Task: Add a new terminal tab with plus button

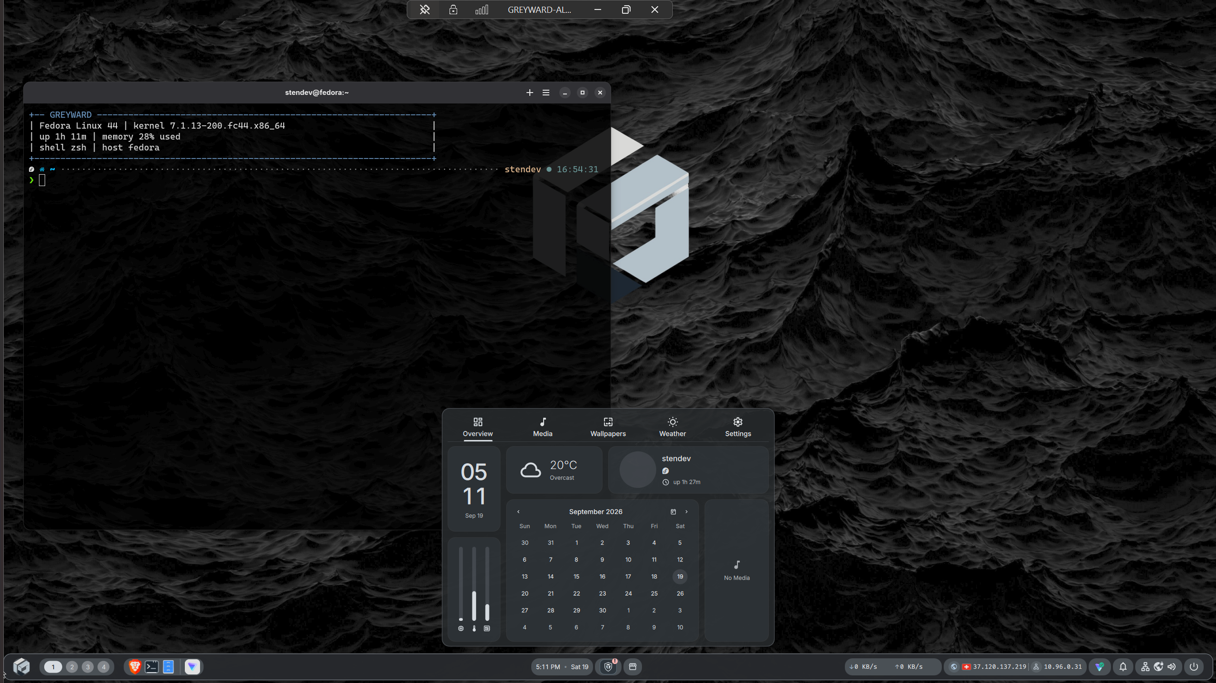Action: tap(530, 93)
